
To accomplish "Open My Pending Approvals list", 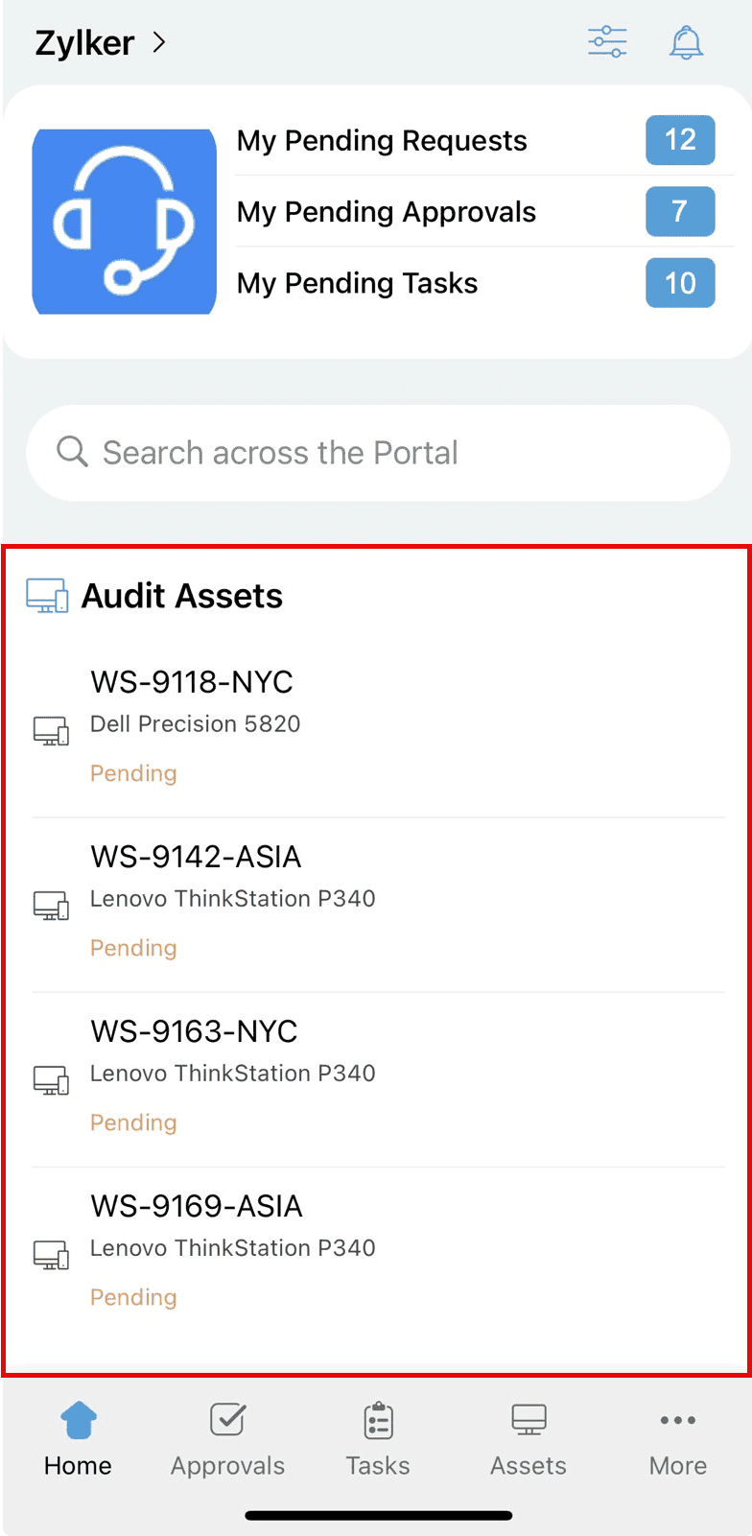I will pos(387,212).
